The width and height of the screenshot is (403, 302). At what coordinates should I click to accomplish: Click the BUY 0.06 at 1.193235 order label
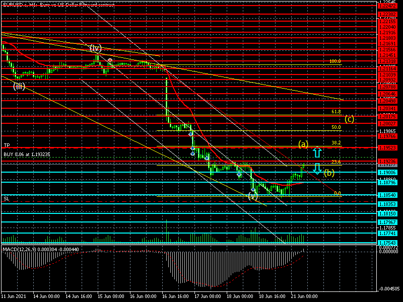27,155
